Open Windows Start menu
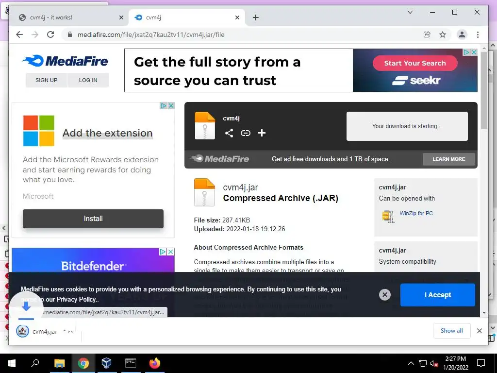This screenshot has height=373, width=497. [x=12, y=363]
